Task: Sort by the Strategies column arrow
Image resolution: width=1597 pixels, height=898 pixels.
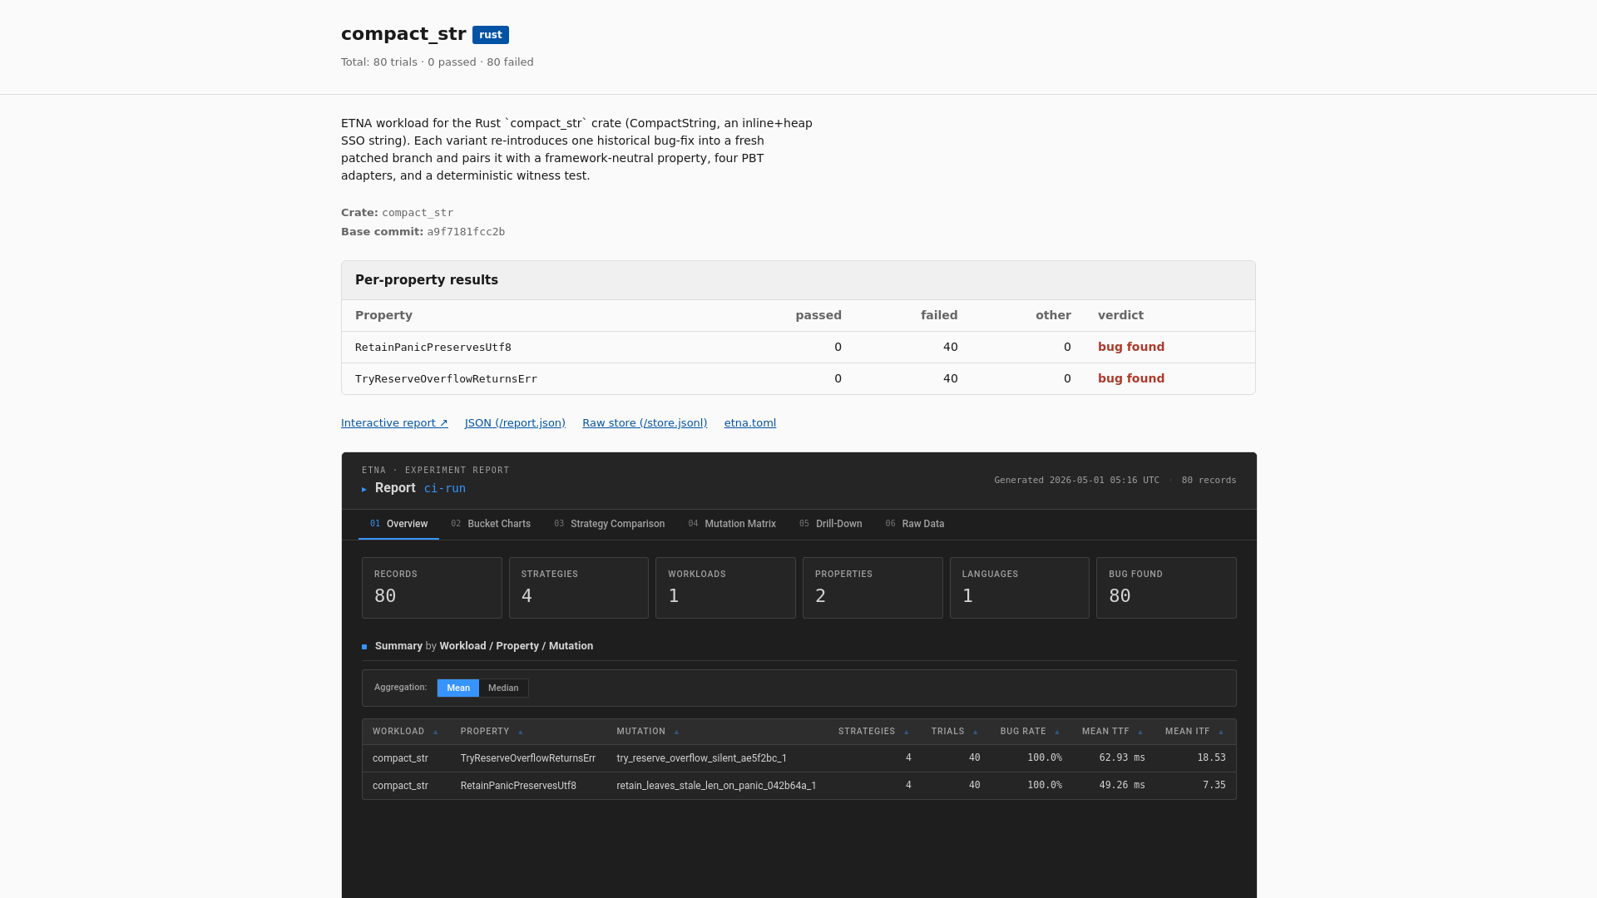Action: click(x=906, y=733)
